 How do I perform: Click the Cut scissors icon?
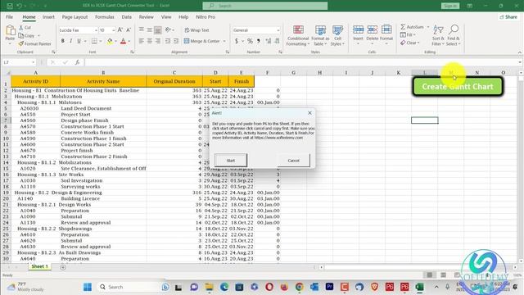click(21, 27)
